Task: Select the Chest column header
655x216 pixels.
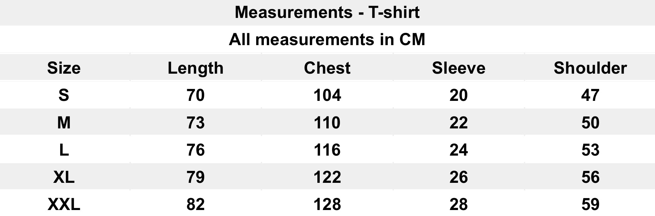Action: (327, 68)
